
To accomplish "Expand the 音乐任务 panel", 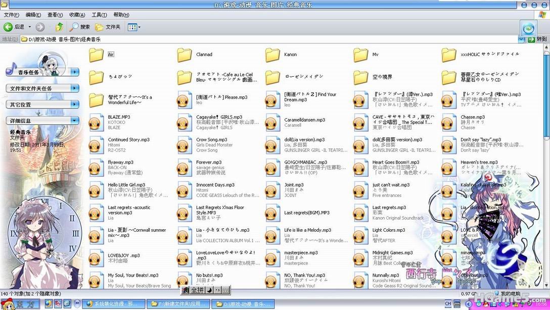I will 75,72.
